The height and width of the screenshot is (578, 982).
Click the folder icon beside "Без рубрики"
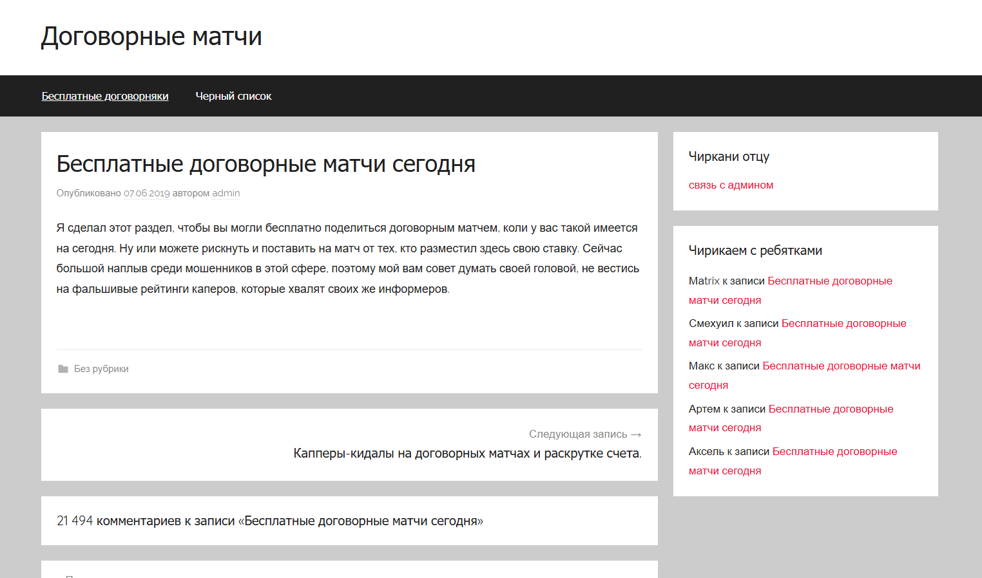63,368
